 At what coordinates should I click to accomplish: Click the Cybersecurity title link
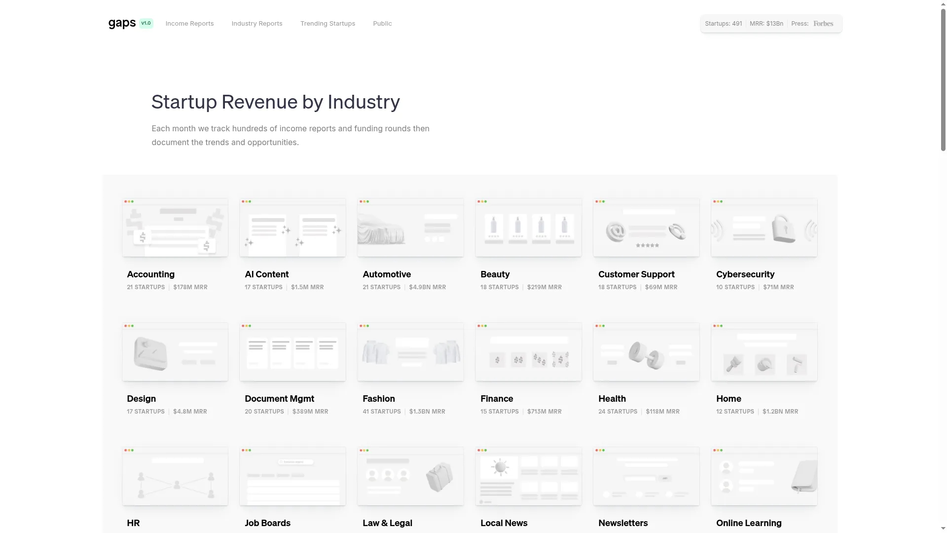[x=745, y=274]
